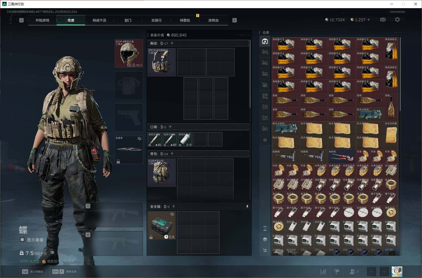
Task: Click the help icon next to 胸挂
Action: pyautogui.click(x=172, y=43)
